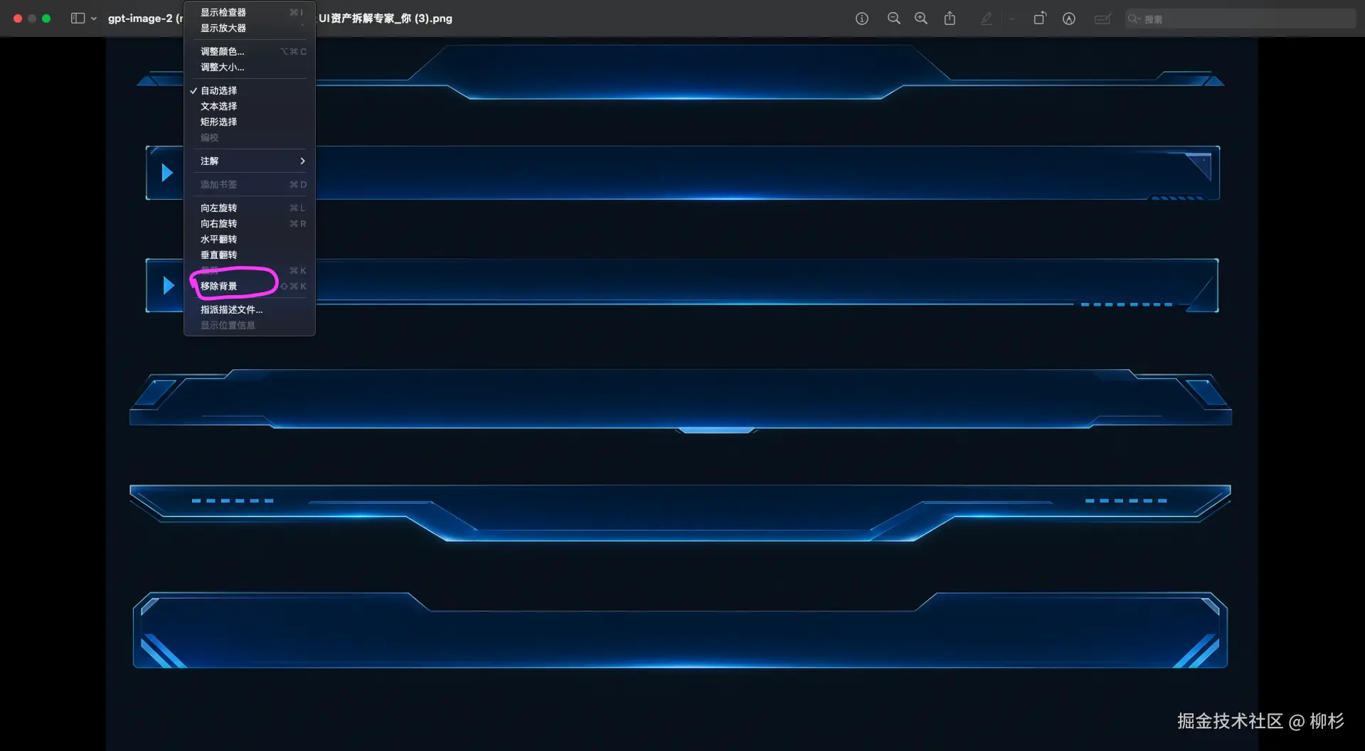
Task: Open the highlight pen dropdown chevron
Action: click(1011, 18)
